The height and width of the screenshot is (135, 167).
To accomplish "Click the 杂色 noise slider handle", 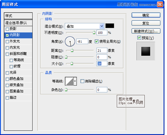I will [x=66, y=90].
